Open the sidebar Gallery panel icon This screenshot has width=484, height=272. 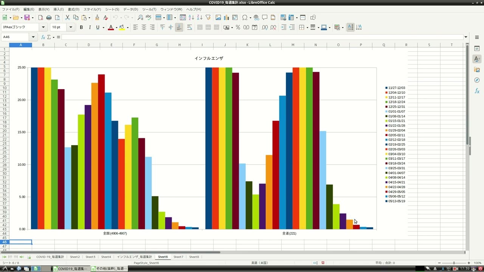tap(477, 70)
